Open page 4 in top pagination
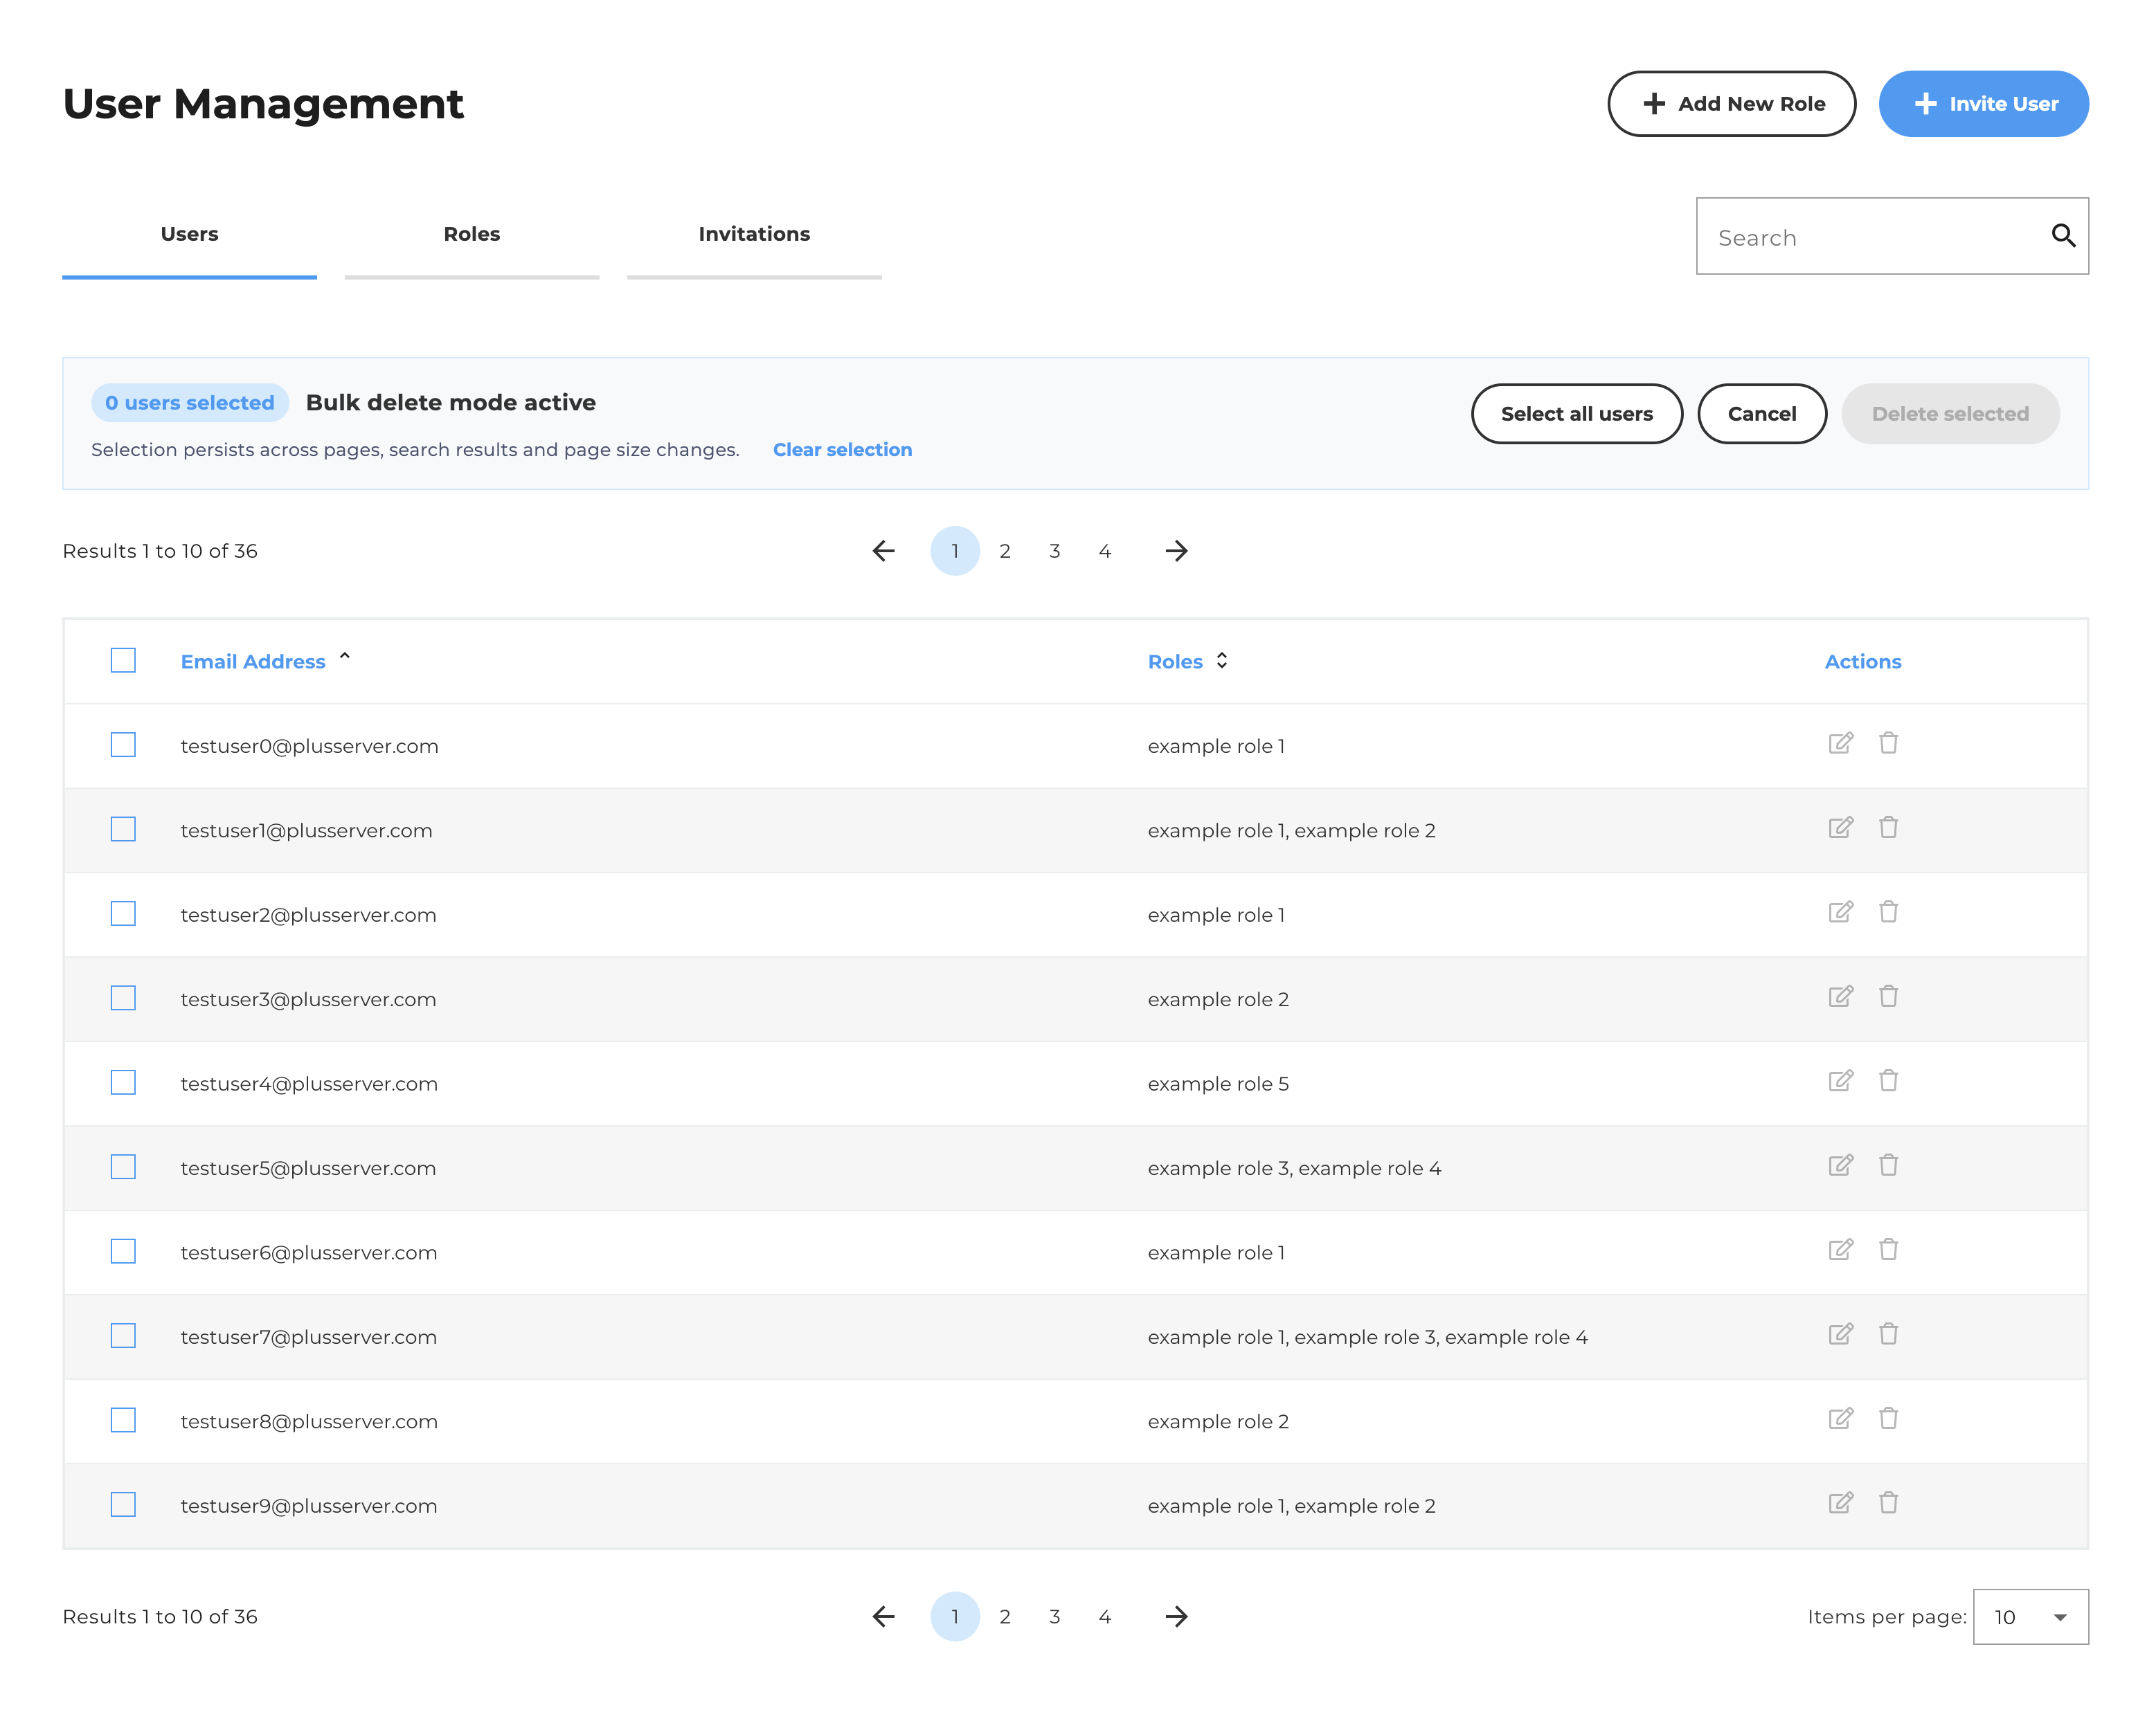 (1104, 551)
